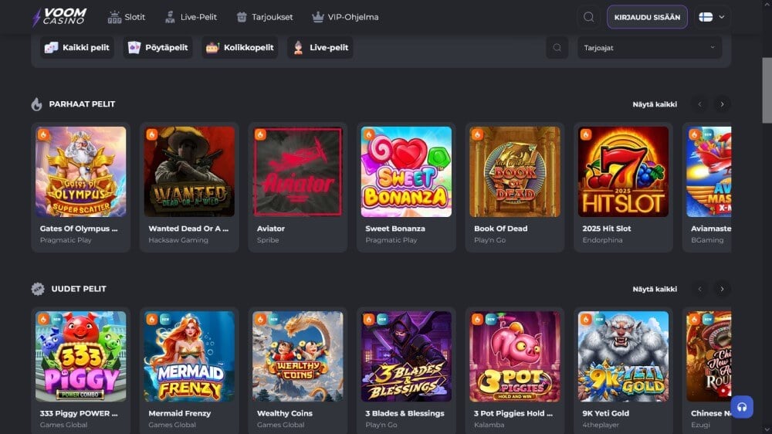This screenshot has width=772, height=434.
Task: Show next games in Uudet Pelit
Action: (723, 289)
